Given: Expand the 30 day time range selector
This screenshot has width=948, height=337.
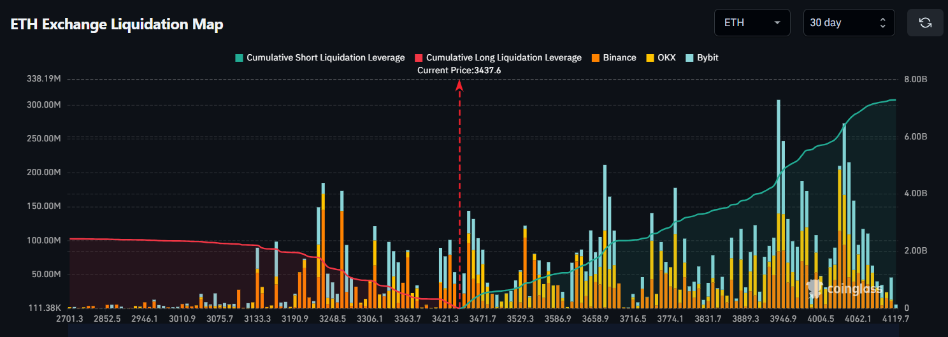Looking at the screenshot, I should click(x=848, y=23).
